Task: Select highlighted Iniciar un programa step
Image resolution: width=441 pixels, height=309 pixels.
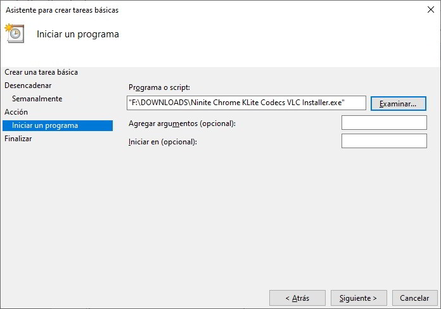Action: [45, 125]
